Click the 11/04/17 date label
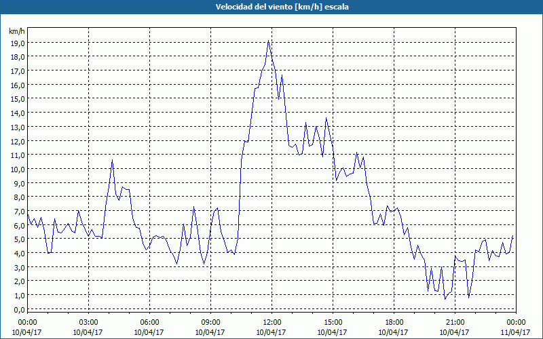The image size is (543, 339). (x=516, y=332)
